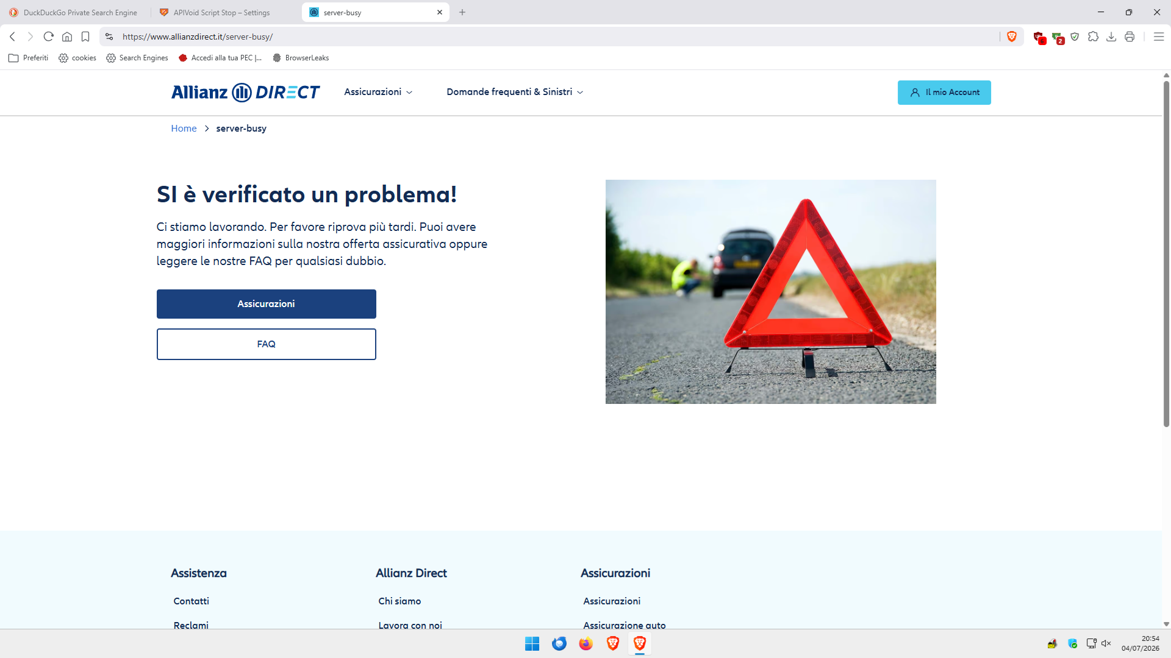Click the FAQ button
1171x658 pixels.
267,344
